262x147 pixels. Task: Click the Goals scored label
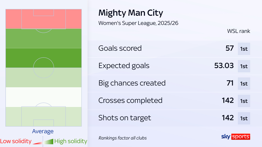click(x=120, y=49)
